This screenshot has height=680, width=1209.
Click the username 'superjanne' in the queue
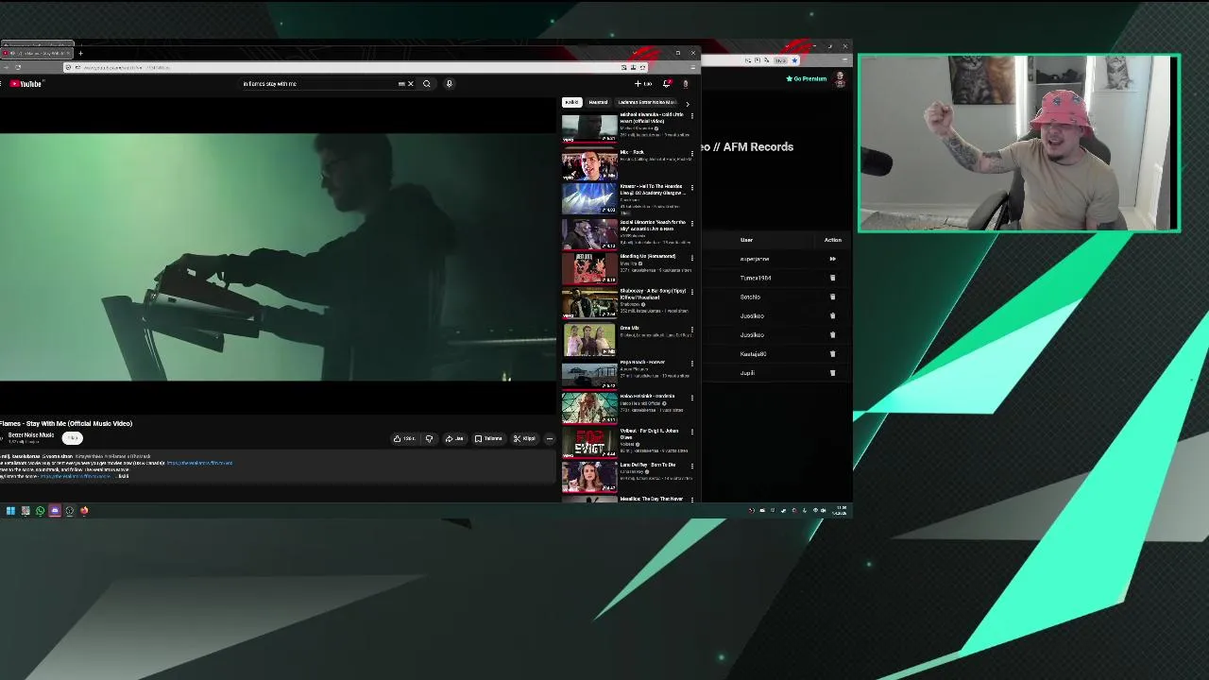point(755,259)
